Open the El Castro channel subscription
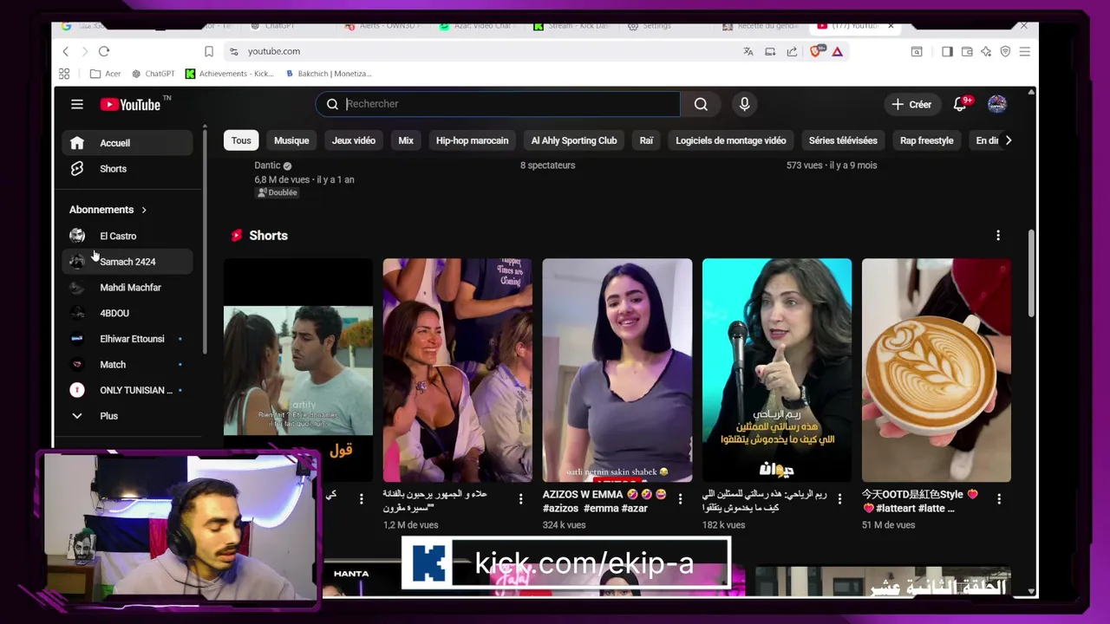This screenshot has height=624, width=1110. point(127,236)
